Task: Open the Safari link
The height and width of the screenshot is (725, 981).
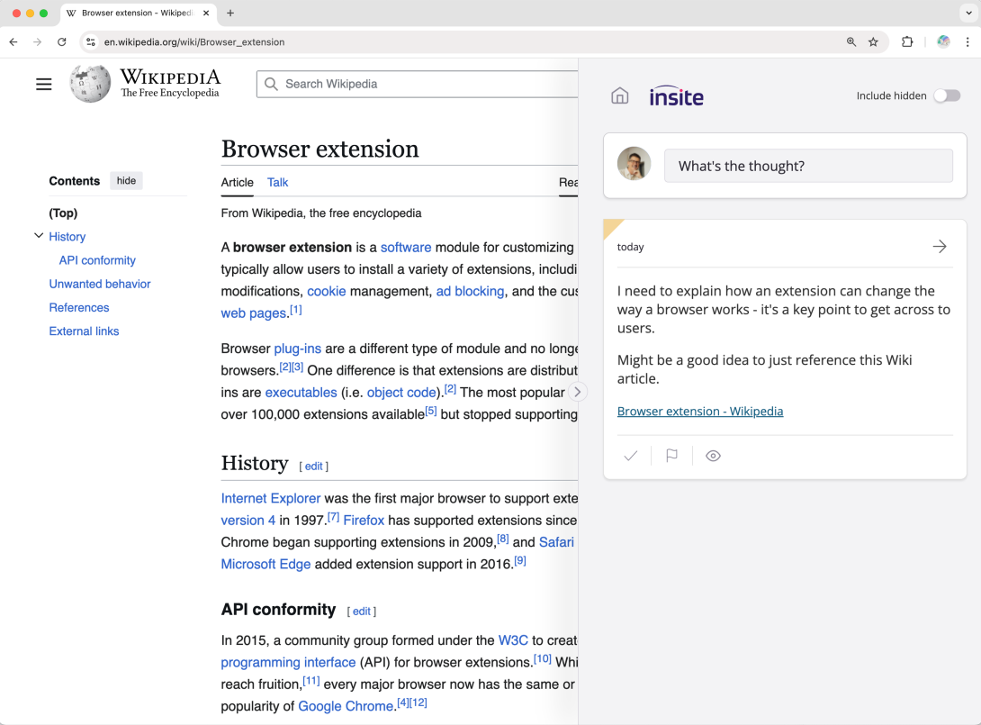Action: point(556,542)
